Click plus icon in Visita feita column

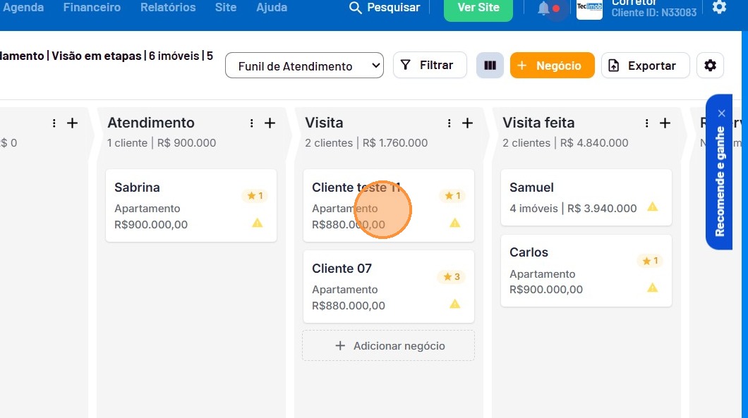(665, 123)
